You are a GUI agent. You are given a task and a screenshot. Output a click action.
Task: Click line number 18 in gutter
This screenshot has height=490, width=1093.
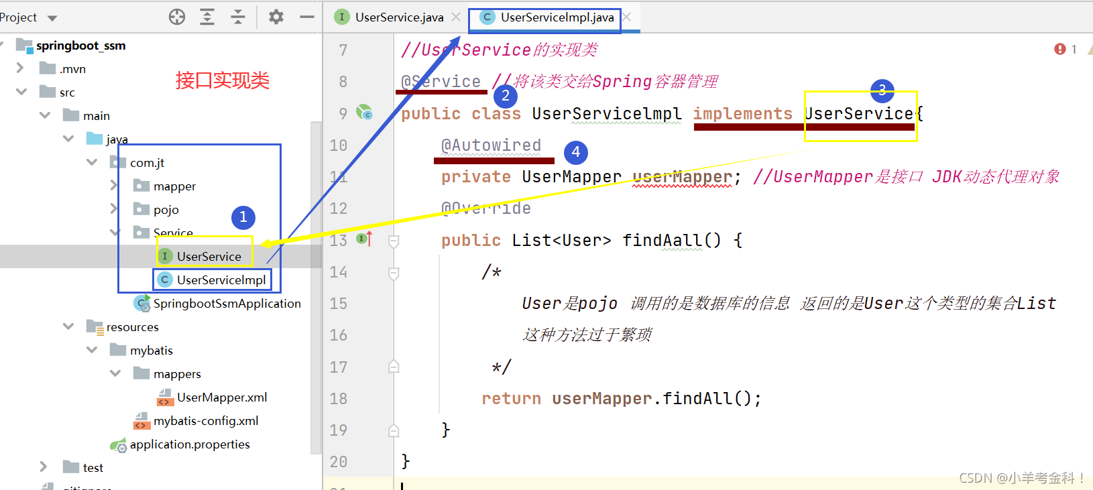pyautogui.click(x=339, y=399)
